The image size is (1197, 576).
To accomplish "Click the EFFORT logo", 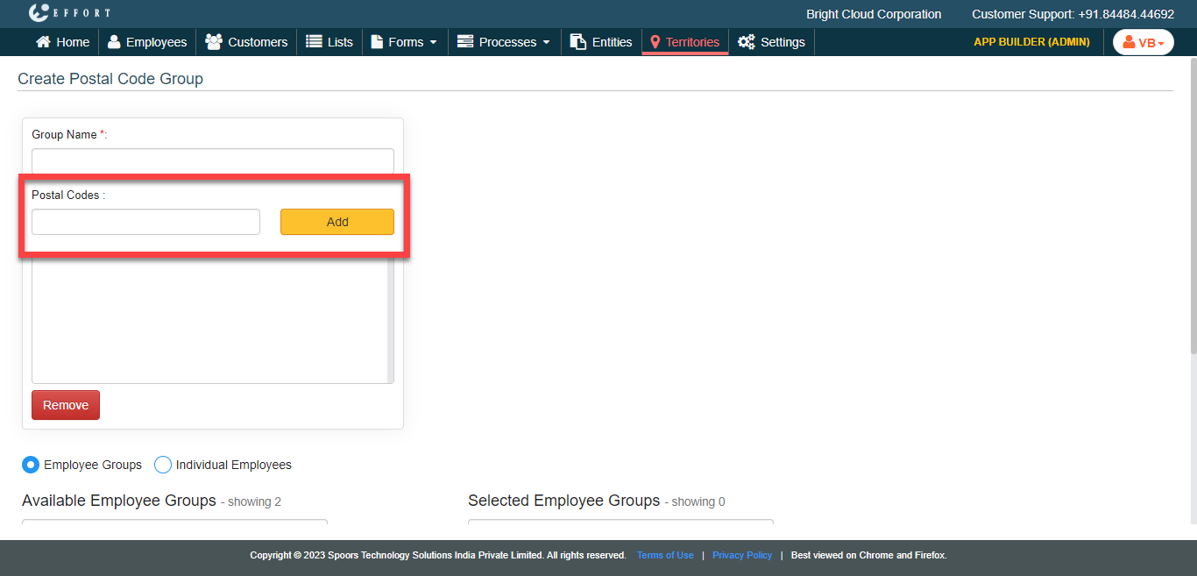I will click(69, 13).
